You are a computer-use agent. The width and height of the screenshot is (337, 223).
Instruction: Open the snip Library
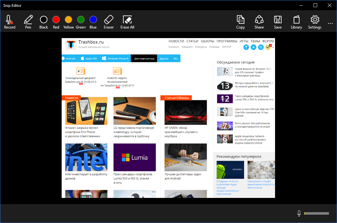coord(296,22)
